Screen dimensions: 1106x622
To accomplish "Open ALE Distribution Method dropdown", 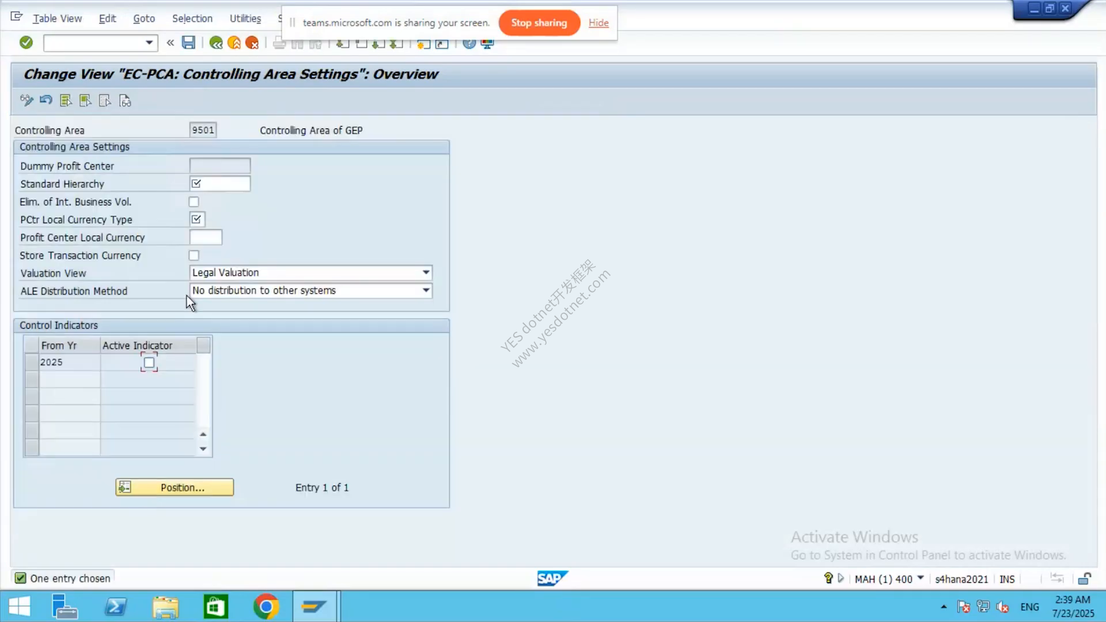I will click(426, 290).
